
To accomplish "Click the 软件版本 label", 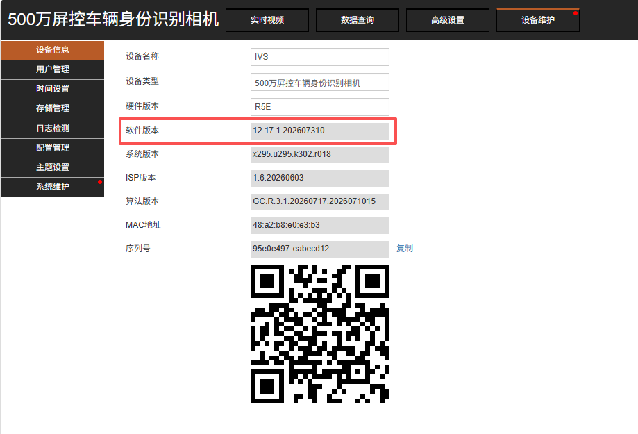I will pos(142,131).
